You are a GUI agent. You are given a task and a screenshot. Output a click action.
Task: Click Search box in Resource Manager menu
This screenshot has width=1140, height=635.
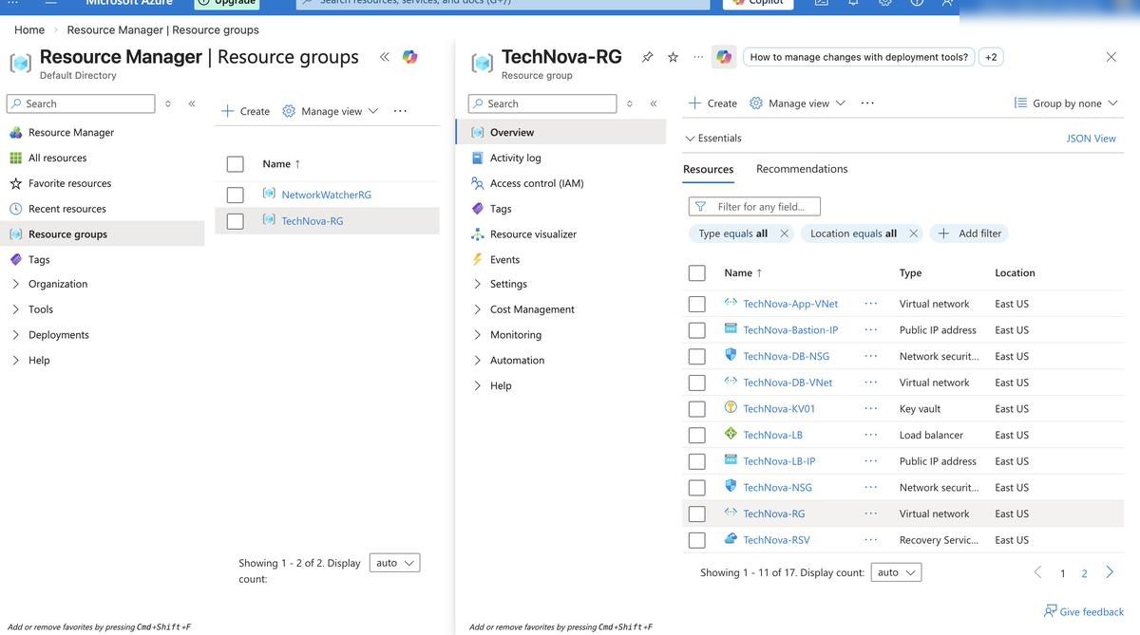81,103
